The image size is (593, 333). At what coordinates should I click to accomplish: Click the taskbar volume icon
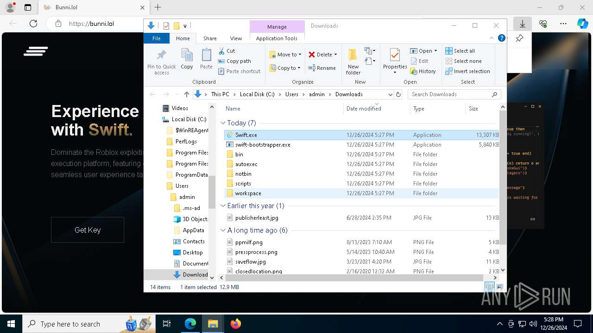pos(533,324)
